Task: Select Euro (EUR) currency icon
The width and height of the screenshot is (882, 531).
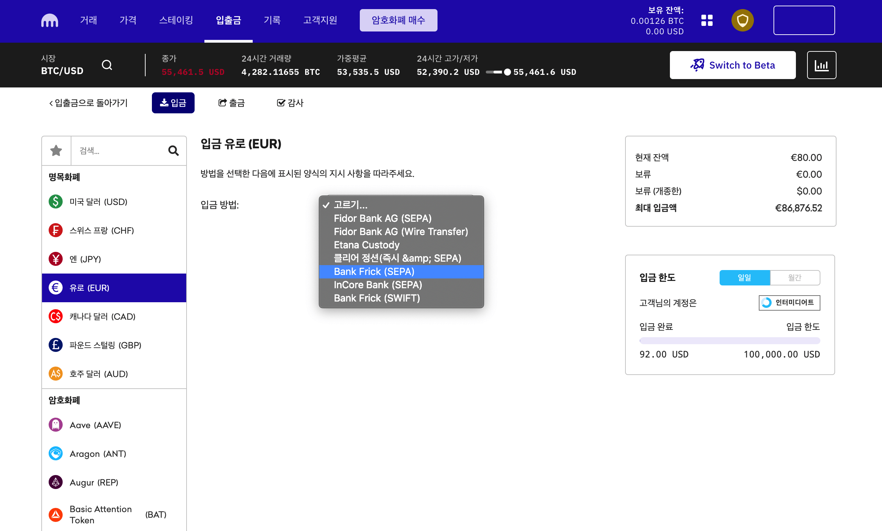Action: click(56, 288)
